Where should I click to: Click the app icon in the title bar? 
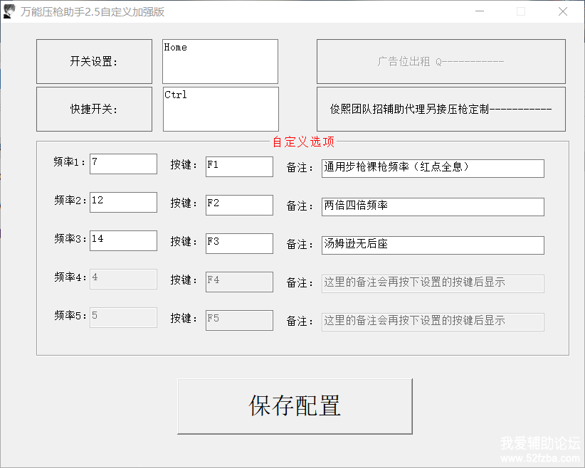coord(9,11)
